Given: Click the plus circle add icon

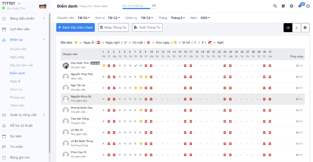Looking at the screenshot, I should click(292, 6).
